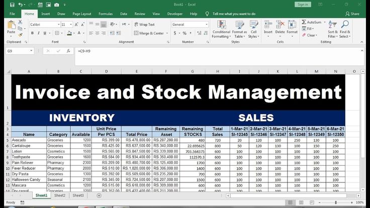Open Sort & Filter
This screenshot has height=208, width=370.
pyautogui.click(x=333, y=29)
